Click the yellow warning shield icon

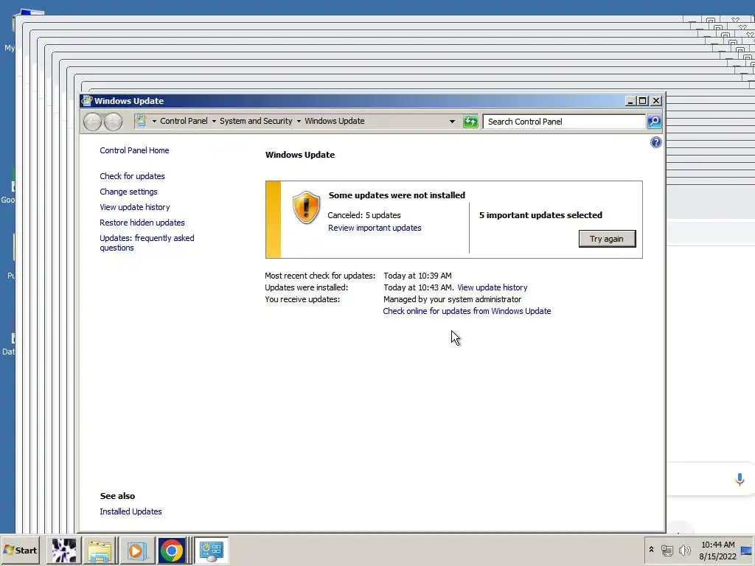(306, 207)
